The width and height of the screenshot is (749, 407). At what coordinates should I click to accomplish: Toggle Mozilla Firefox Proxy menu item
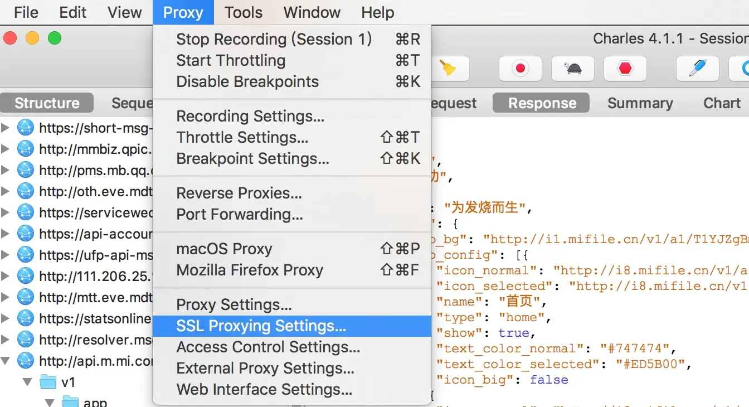292,270
